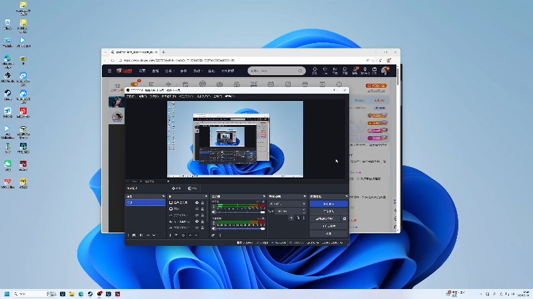The image size is (533, 299).
Task: Open the Douyu hamburger menu icon
Action: [x=109, y=70]
